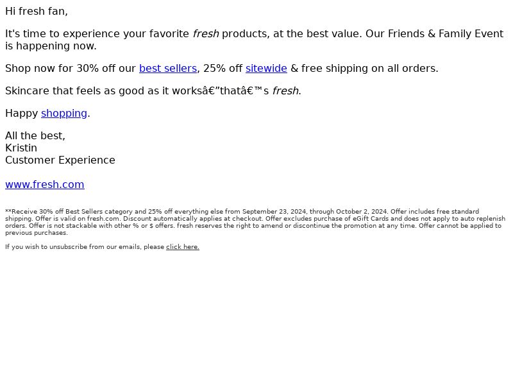Viewport: 513px width, 385px height.
Task: Click 'eGift Cards' in the disclaimer
Action: pos(371,219)
